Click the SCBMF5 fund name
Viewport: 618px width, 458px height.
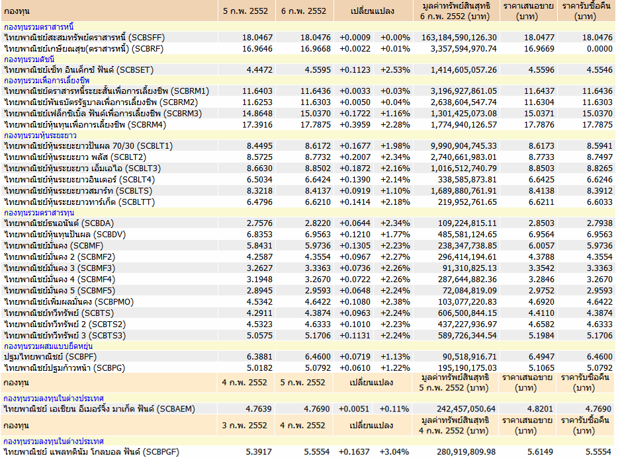tap(60, 291)
